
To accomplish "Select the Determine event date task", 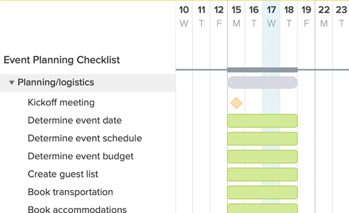I will point(75,121).
